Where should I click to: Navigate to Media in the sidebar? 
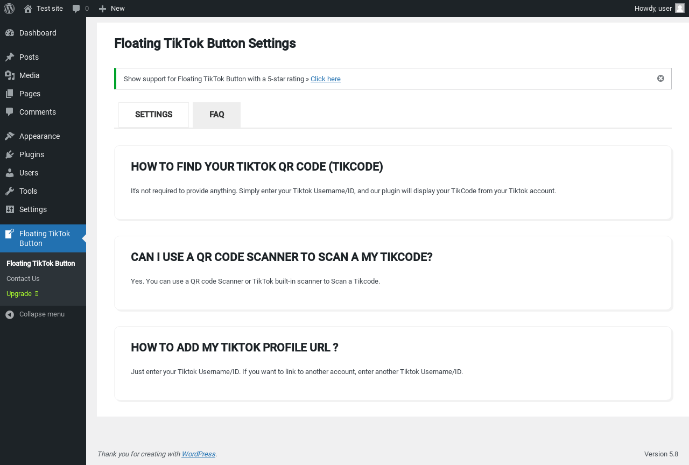(30, 75)
